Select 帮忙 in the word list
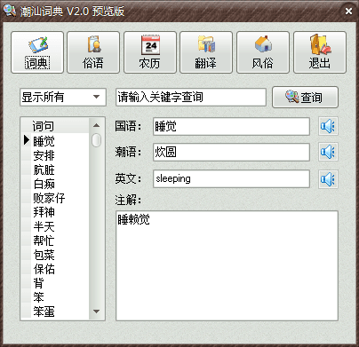The image size is (359, 347). (60, 241)
